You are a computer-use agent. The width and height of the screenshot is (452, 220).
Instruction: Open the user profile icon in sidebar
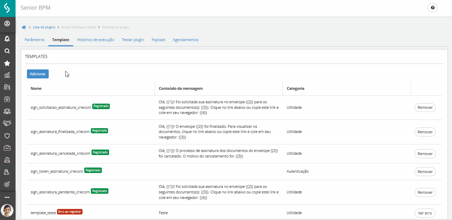[7, 24]
